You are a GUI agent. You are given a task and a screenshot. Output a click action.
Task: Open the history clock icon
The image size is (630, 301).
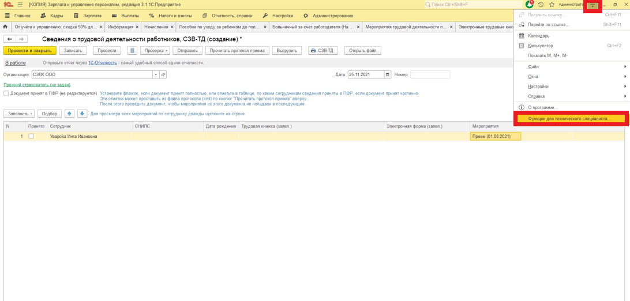(541, 5)
